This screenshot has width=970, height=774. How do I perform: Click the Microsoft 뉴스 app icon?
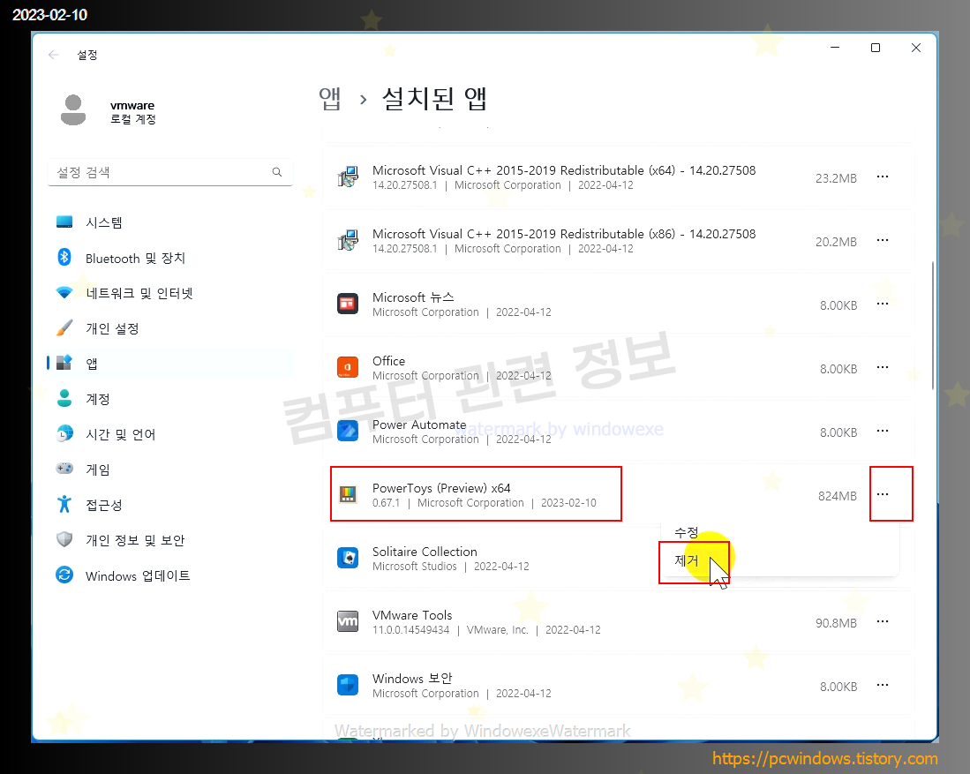tap(348, 304)
